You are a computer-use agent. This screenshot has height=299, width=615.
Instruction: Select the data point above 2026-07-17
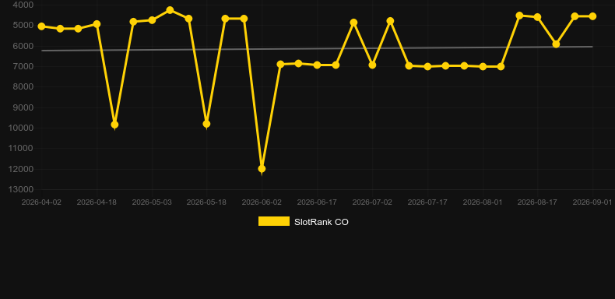pyautogui.click(x=427, y=67)
